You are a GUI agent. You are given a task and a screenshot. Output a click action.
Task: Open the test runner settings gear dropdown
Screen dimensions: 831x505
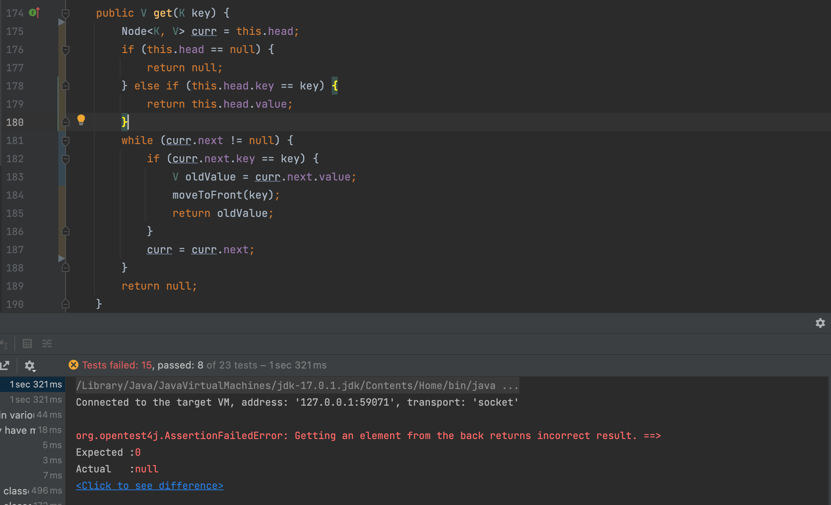pos(30,366)
